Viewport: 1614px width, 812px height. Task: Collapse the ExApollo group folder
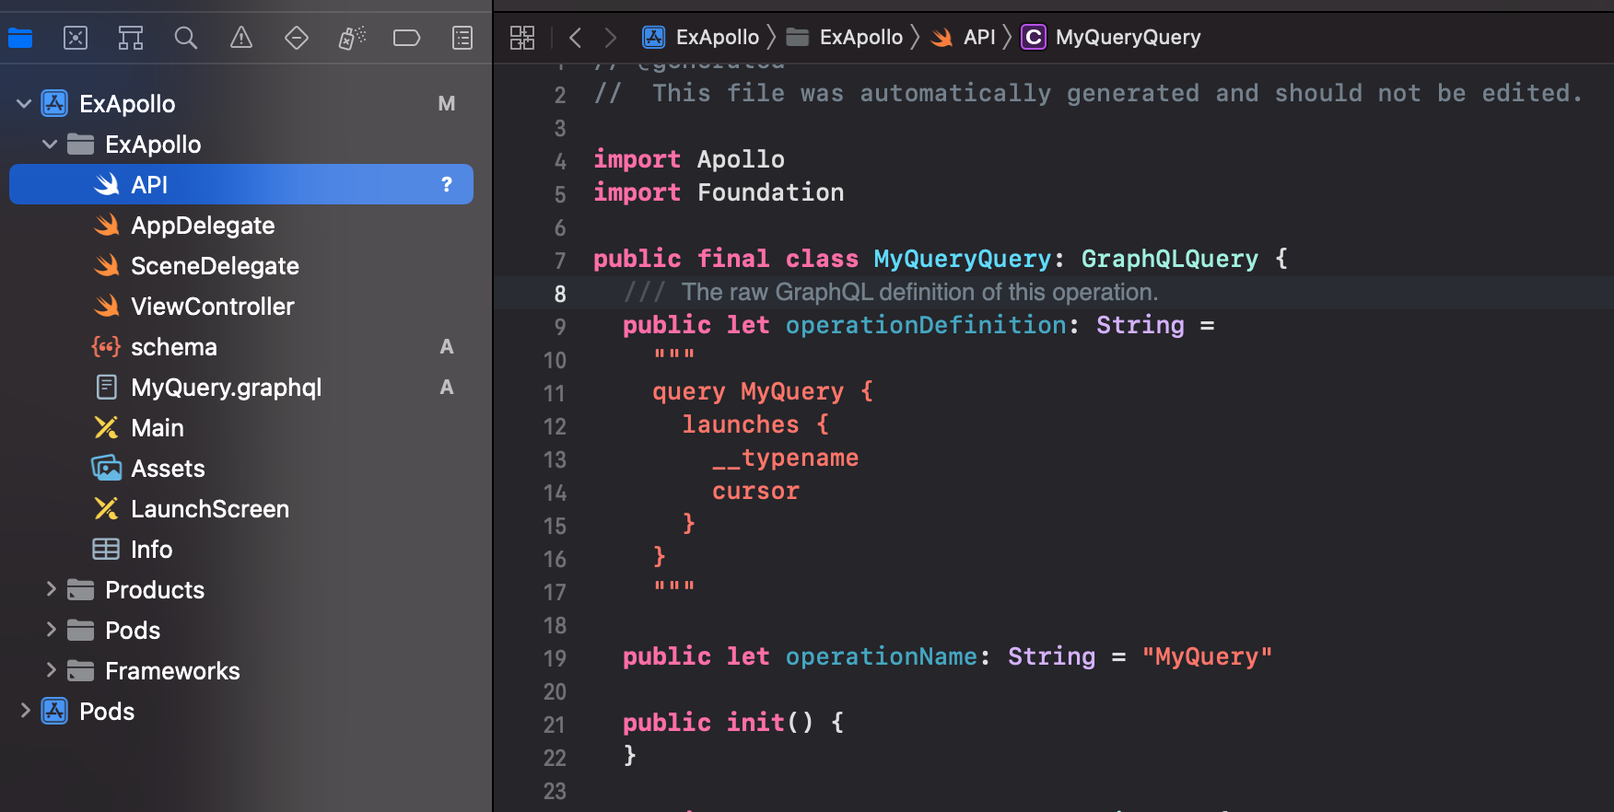(50, 145)
